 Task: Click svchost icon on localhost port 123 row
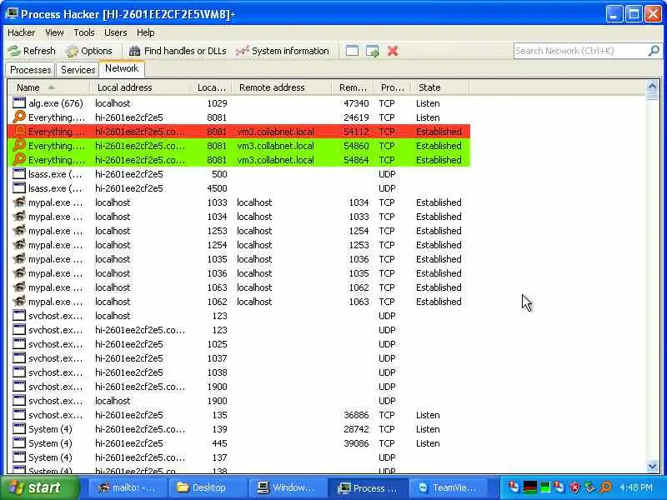pyautogui.click(x=18, y=316)
